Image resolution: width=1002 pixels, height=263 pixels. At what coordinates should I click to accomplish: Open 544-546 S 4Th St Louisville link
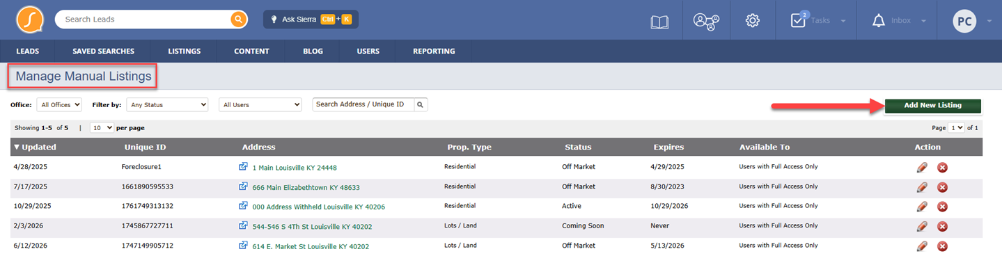click(x=312, y=226)
